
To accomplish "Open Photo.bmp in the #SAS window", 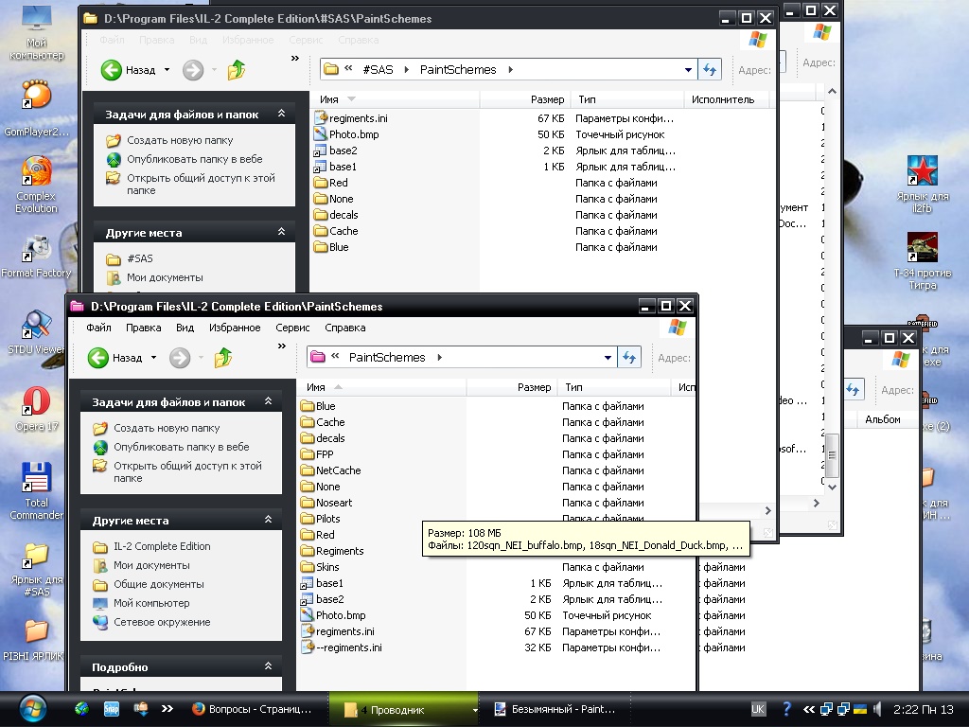I will tap(353, 134).
